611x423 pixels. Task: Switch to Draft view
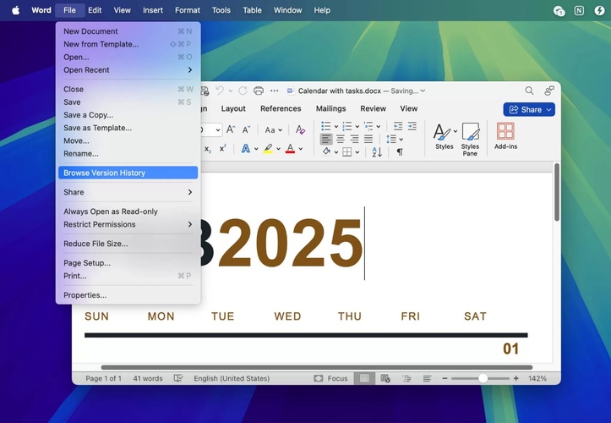pyautogui.click(x=427, y=378)
